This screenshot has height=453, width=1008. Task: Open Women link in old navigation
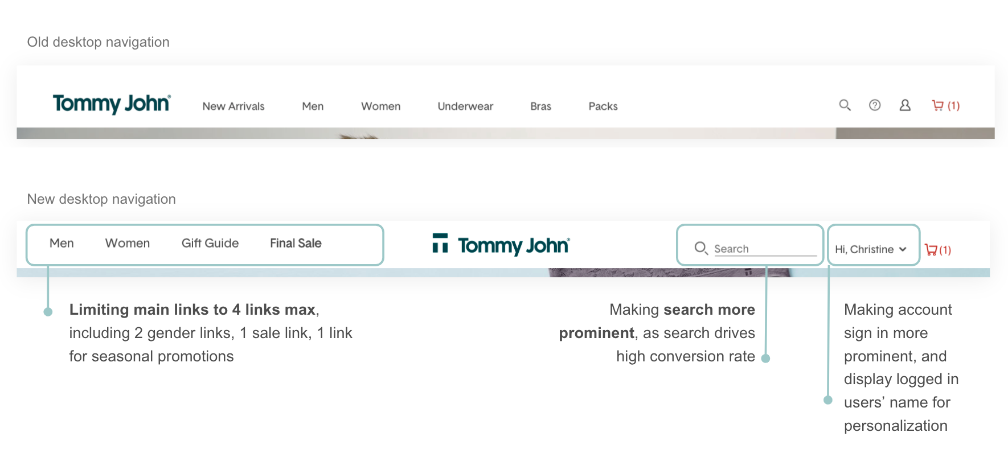[381, 106]
